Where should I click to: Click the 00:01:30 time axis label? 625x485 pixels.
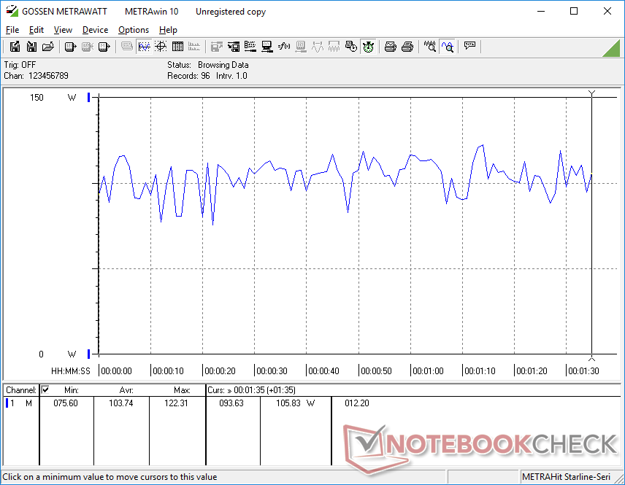583,370
